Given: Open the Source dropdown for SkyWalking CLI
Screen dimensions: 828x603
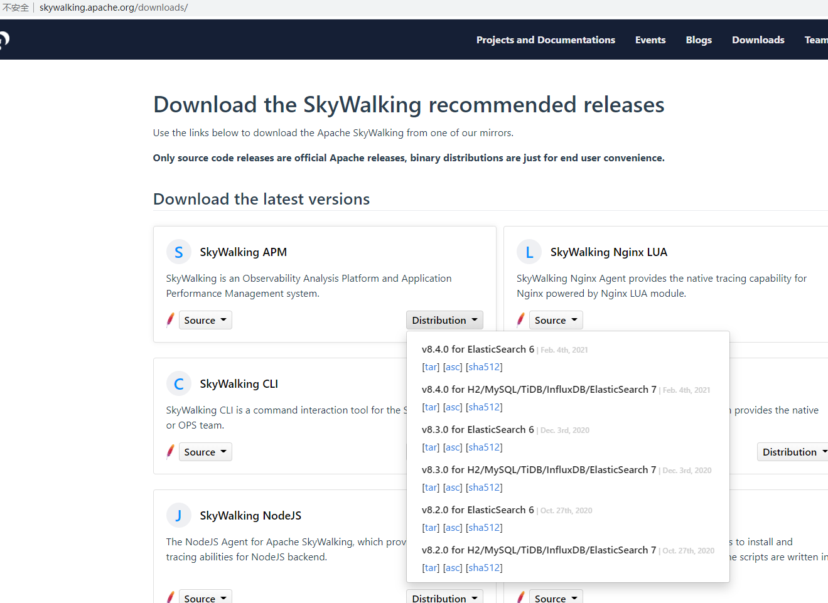Looking at the screenshot, I should click(x=205, y=451).
